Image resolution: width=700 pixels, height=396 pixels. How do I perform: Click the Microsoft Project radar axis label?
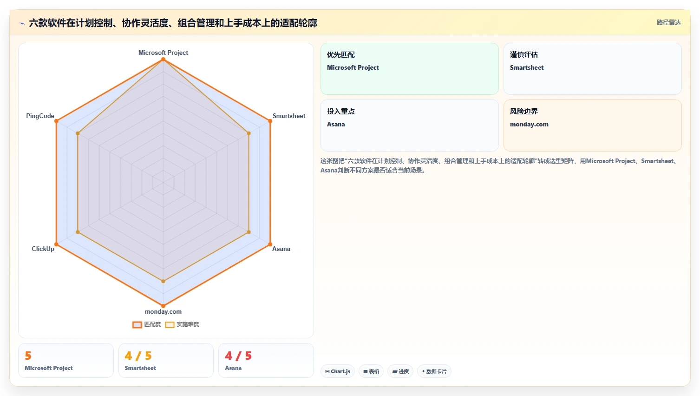tap(163, 53)
